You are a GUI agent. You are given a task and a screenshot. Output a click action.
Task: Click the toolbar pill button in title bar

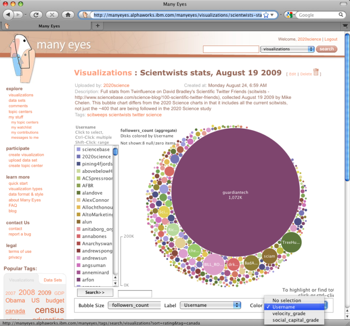point(343,4)
